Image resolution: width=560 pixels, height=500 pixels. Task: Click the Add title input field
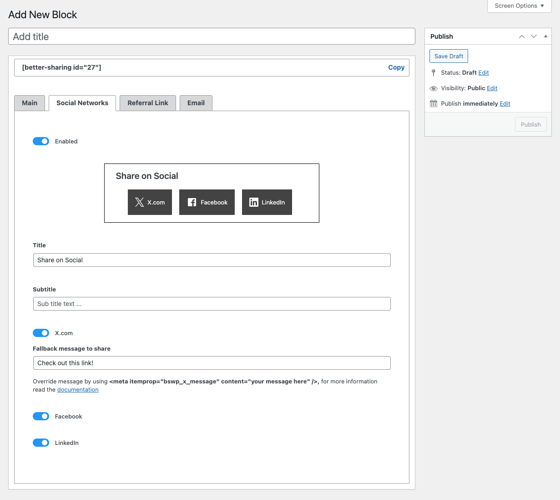tap(212, 36)
